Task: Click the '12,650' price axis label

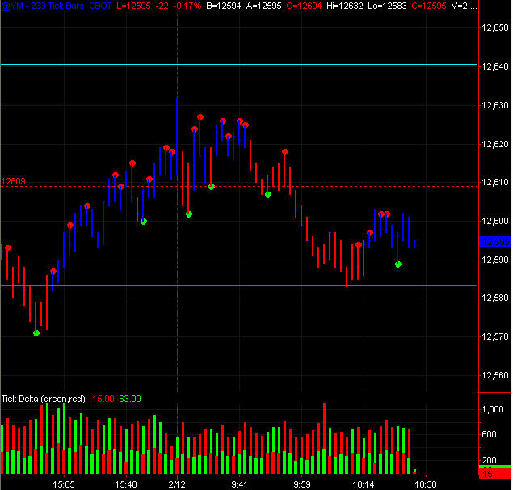Action: point(495,27)
